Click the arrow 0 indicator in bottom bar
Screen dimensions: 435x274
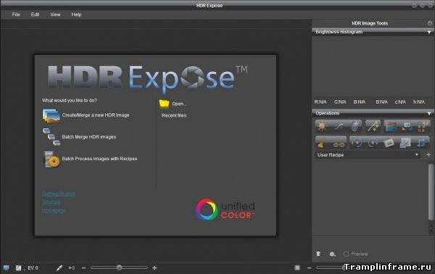(x=72, y=268)
